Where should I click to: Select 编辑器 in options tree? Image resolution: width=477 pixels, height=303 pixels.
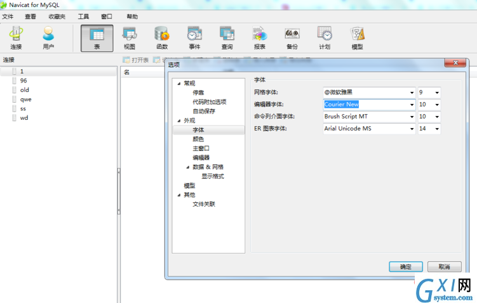tap(201, 158)
